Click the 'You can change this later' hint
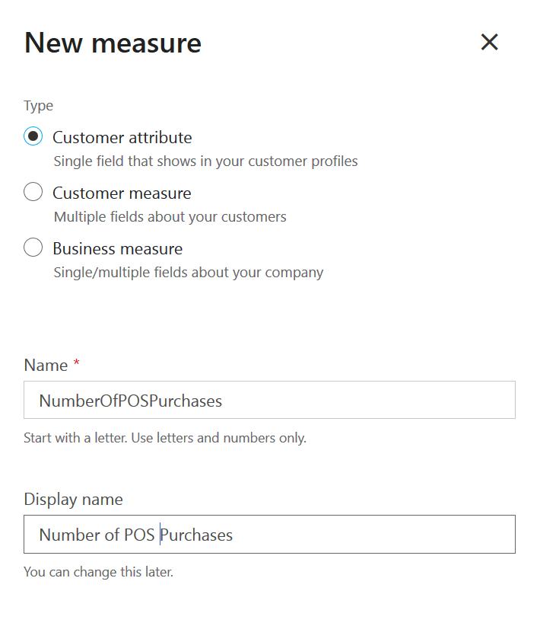 click(x=99, y=572)
